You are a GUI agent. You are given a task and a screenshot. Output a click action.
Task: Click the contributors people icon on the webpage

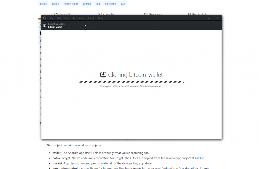(189, 14)
